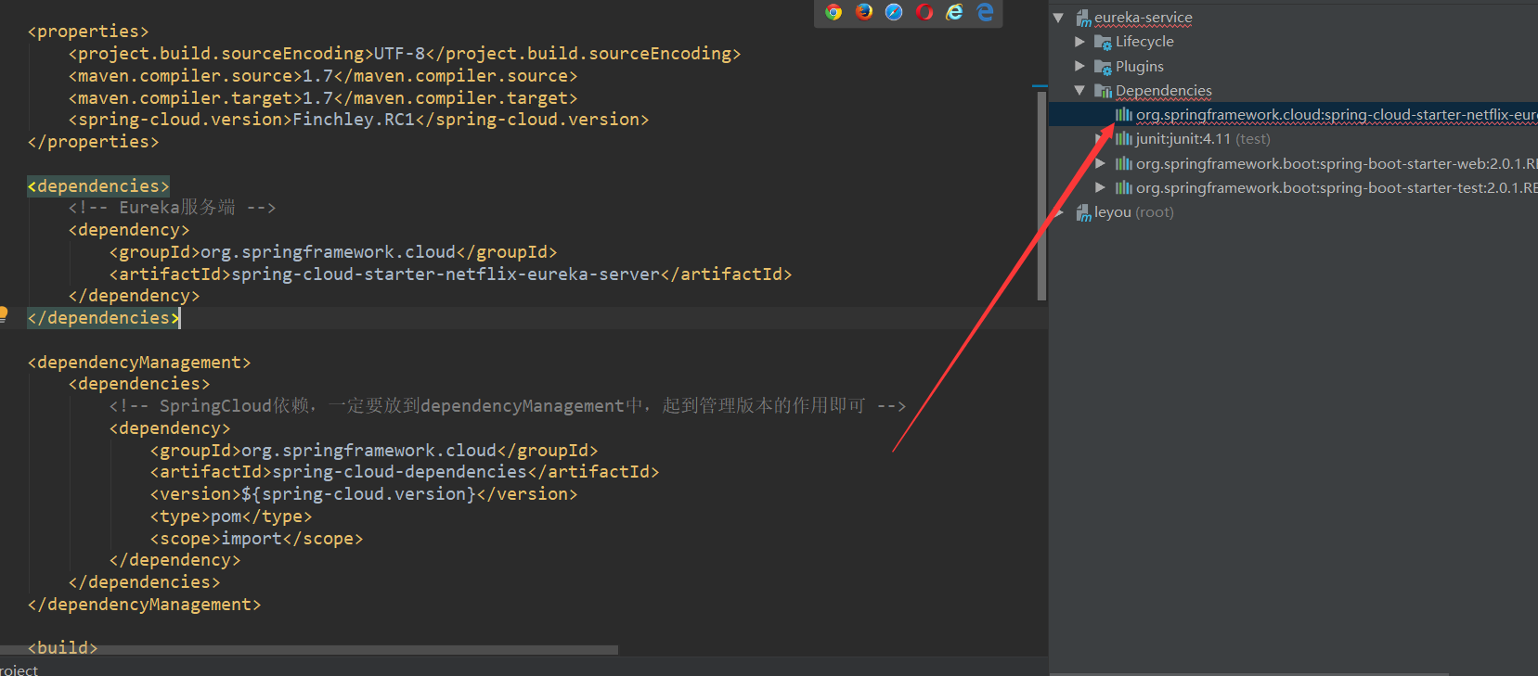Click the spring-cloud-dependencies artifactId line
Screen dimensions: 1538x676
coord(405,472)
